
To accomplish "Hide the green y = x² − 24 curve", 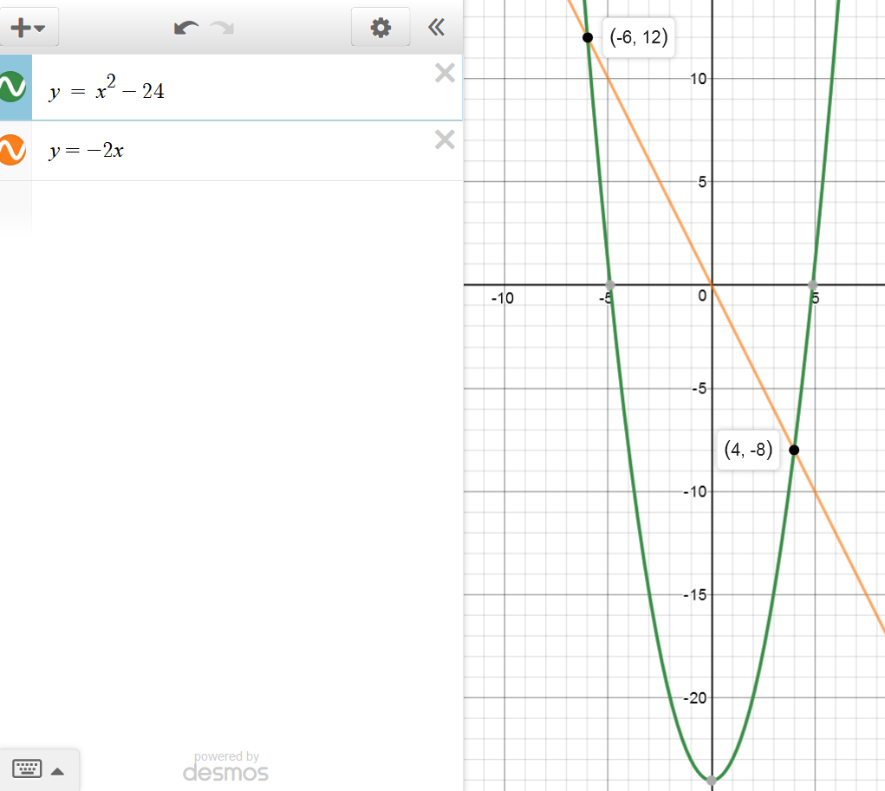I will (x=12, y=88).
